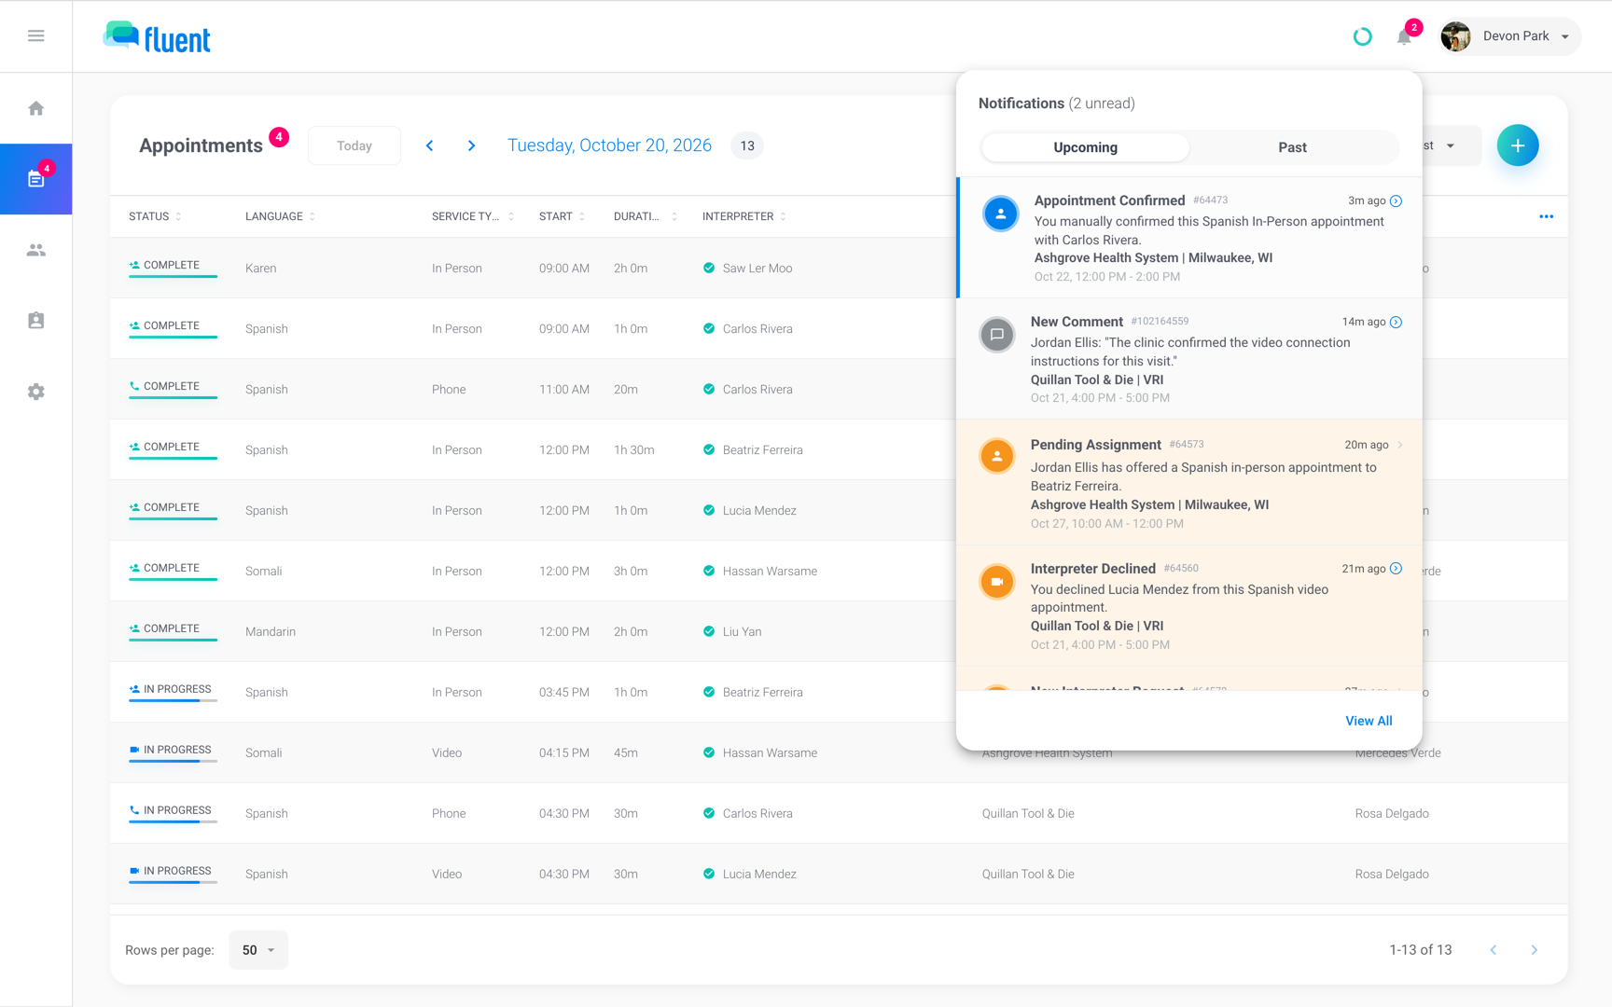Click Interpreter Declined notification video icon
The image size is (1612, 1007).
click(x=997, y=582)
